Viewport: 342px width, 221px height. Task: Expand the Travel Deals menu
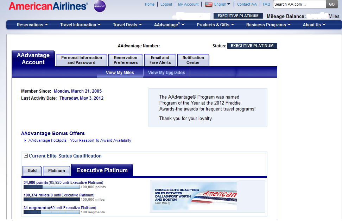(127, 25)
